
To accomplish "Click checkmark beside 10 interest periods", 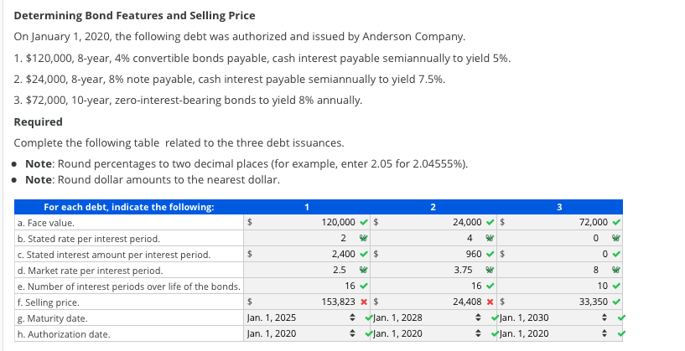I will (616, 286).
